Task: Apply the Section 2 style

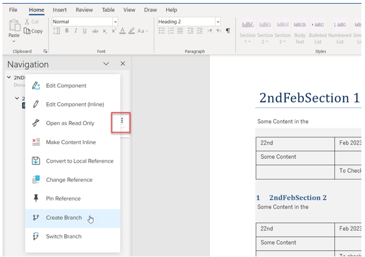Action: [265, 32]
